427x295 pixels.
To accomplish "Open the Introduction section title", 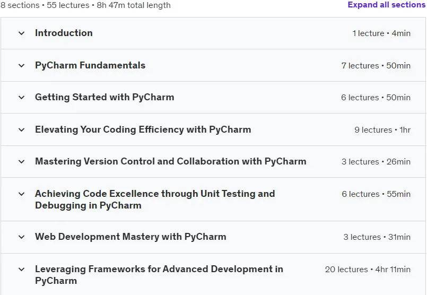I will [x=64, y=33].
